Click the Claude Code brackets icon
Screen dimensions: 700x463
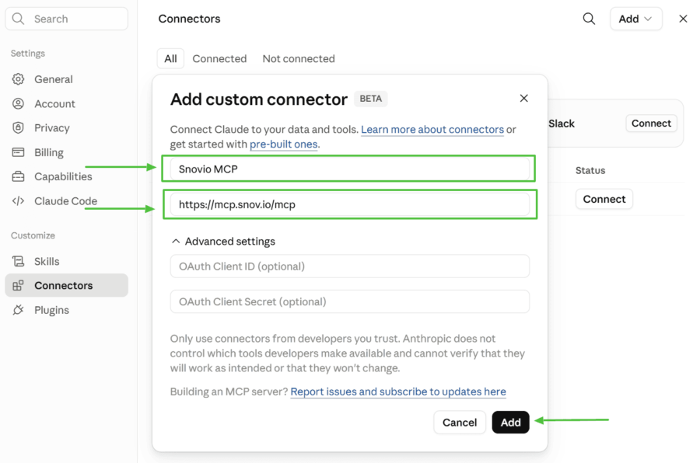(x=18, y=201)
